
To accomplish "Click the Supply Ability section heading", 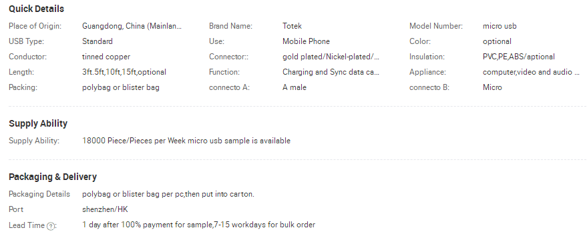I will 38,123.
